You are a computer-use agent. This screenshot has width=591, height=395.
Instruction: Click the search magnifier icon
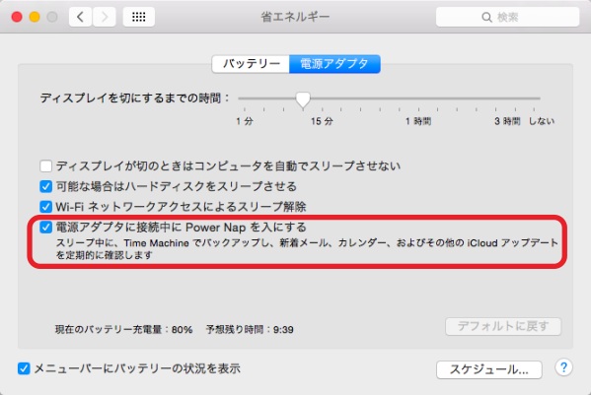(486, 18)
